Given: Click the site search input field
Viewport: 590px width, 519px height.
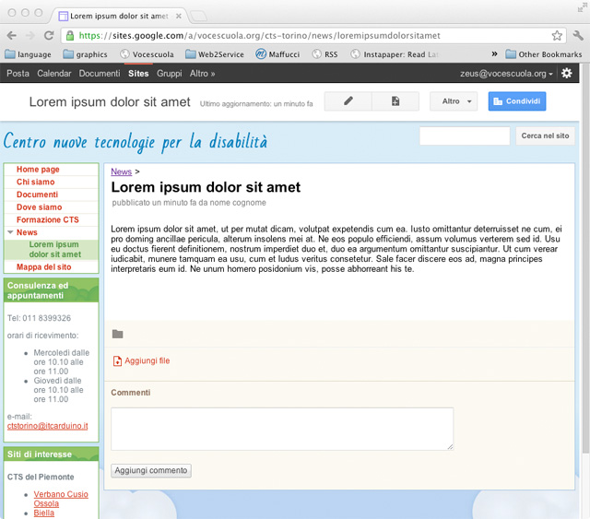Looking at the screenshot, I should (x=465, y=136).
